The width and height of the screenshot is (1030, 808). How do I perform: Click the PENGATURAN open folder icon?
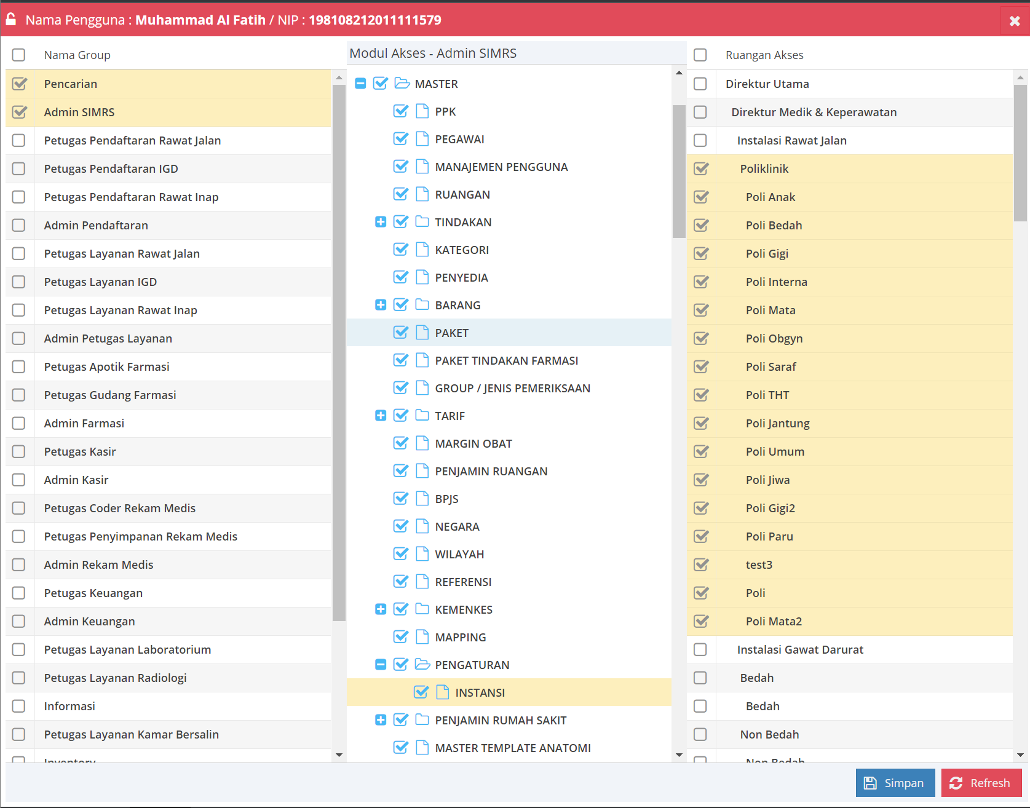pyautogui.click(x=422, y=664)
